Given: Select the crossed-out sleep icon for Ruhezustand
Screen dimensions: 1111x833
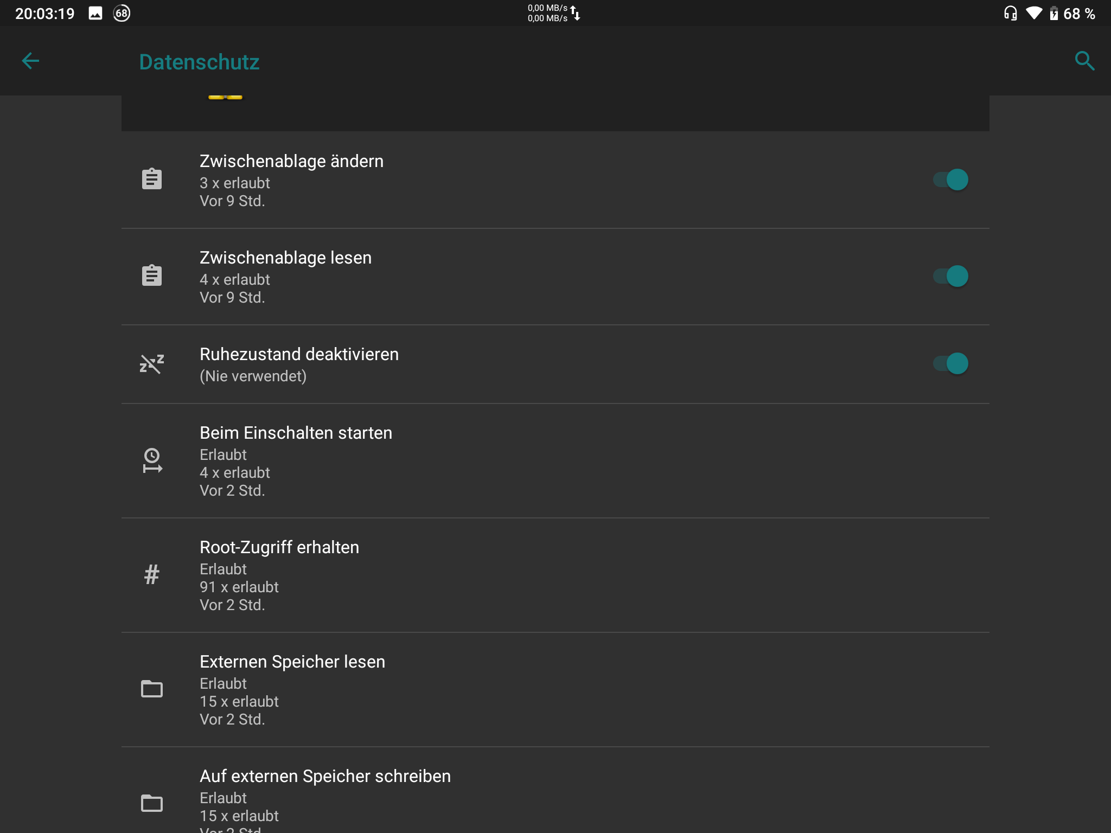Looking at the screenshot, I should (152, 363).
